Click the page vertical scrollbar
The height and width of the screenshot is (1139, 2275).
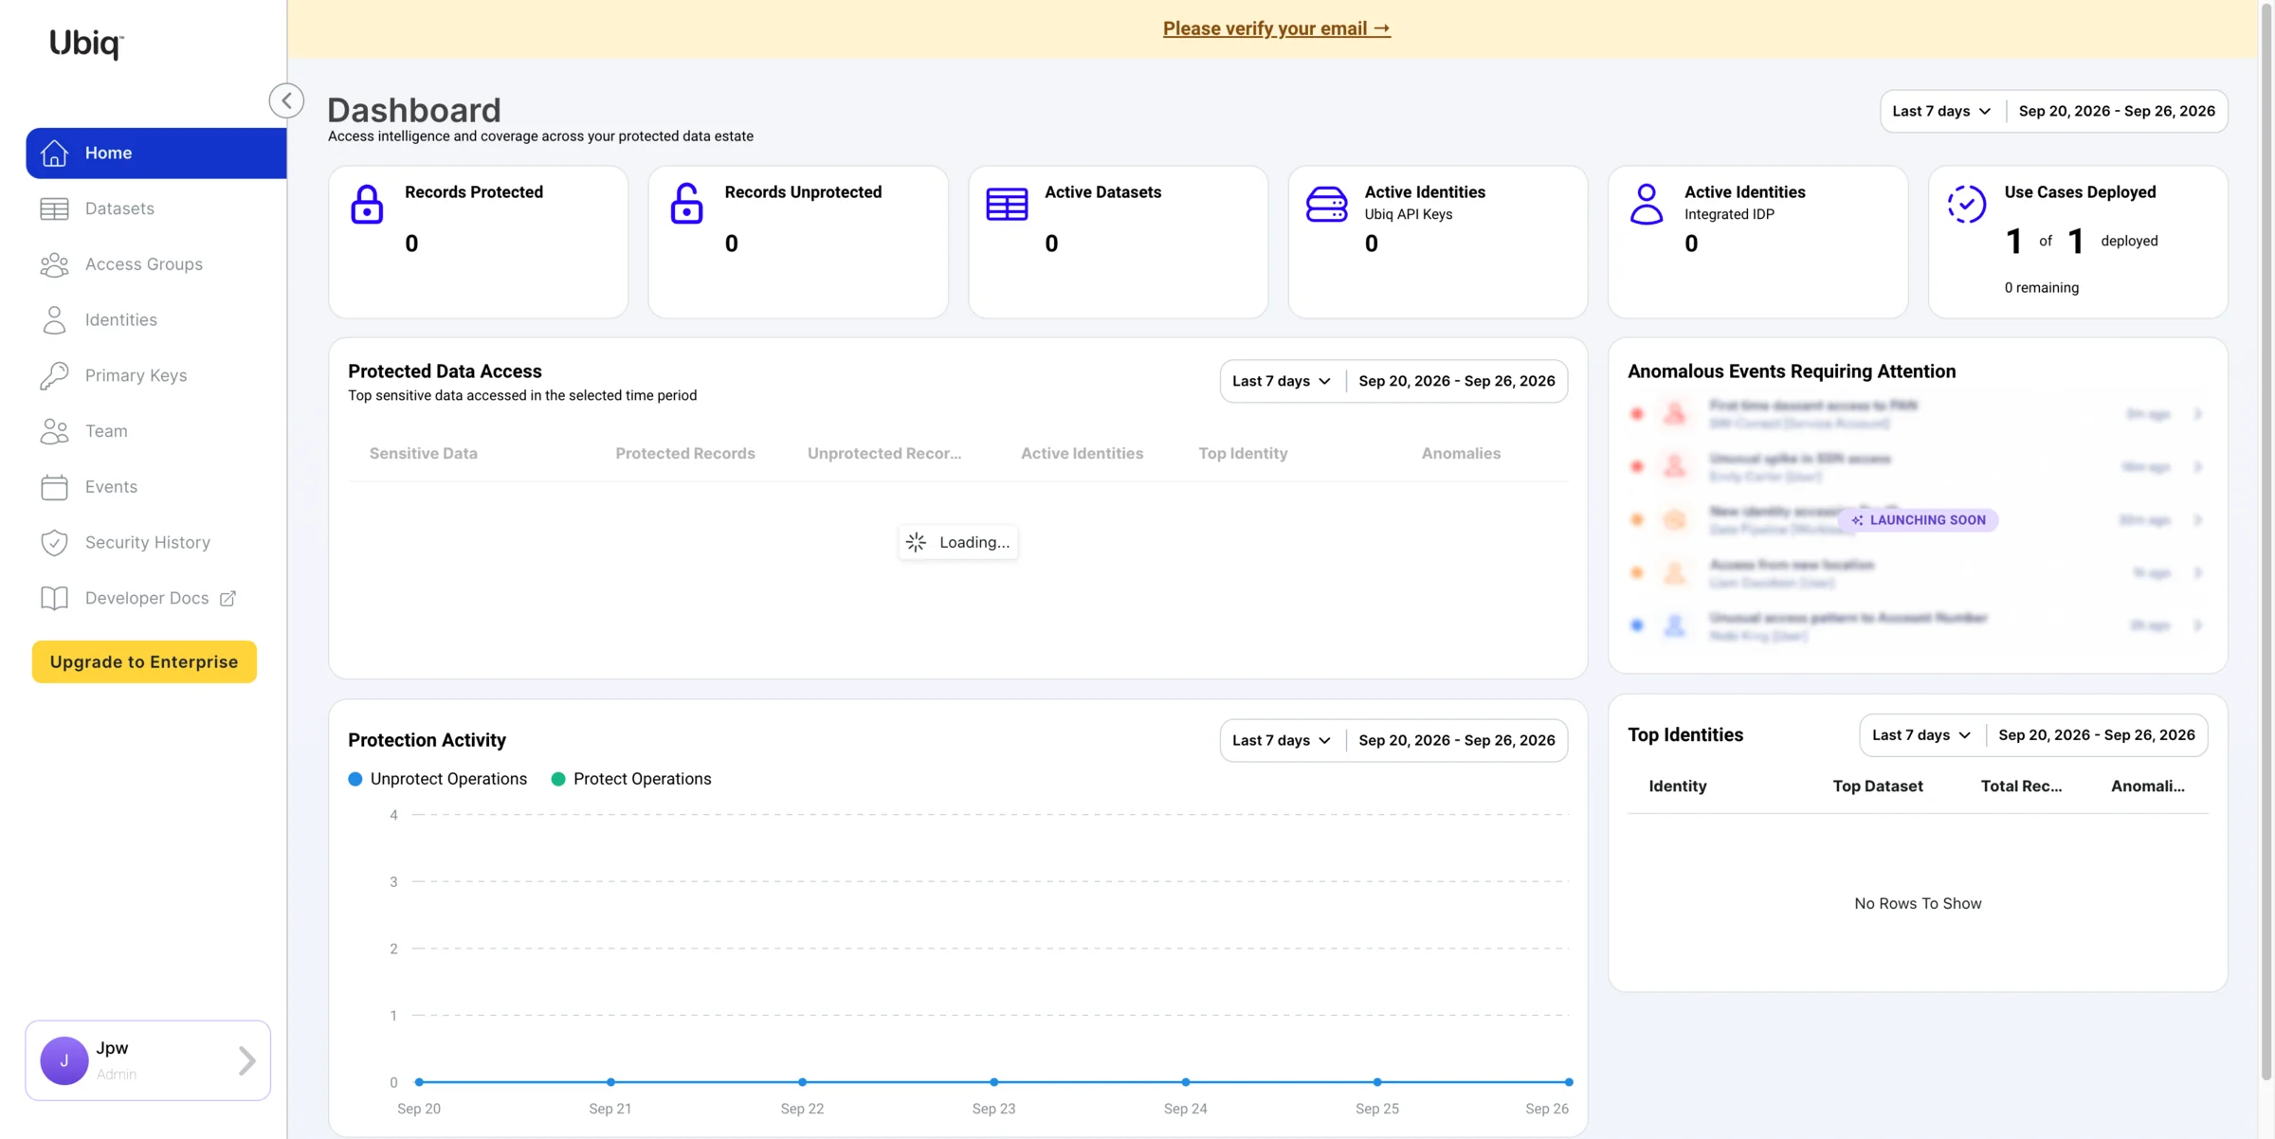pyautogui.click(x=2266, y=540)
